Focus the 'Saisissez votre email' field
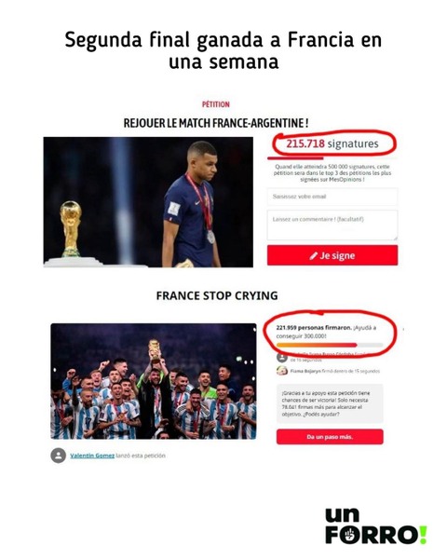Screen dimensions: 447x559 332,197
